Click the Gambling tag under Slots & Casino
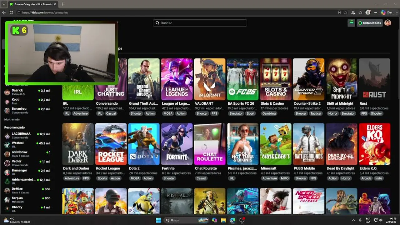This screenshot has width=400, height=225. pos(269,113)
